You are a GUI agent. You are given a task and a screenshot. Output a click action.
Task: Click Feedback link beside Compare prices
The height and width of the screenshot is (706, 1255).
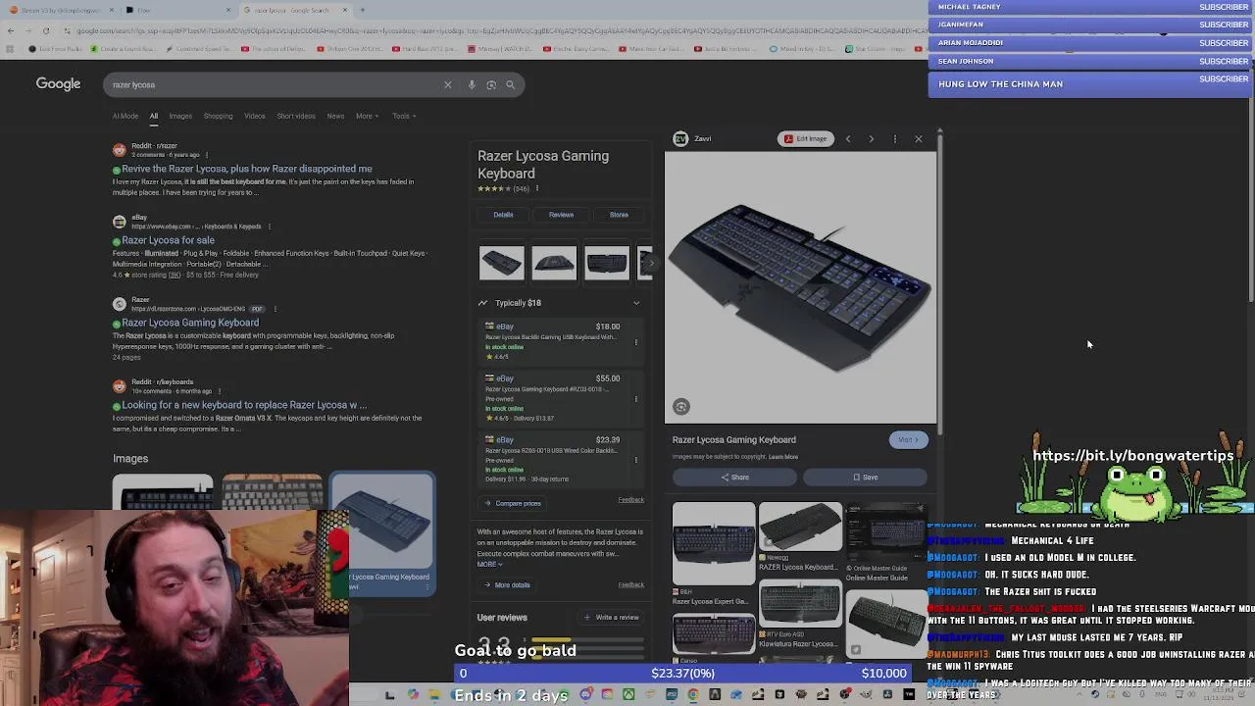(x=630, y=500)
